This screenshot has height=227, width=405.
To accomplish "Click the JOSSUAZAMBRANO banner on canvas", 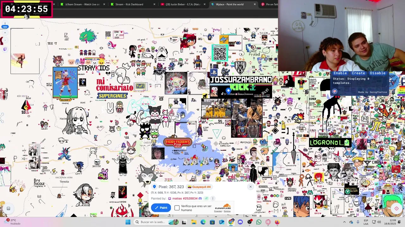I will [x=241, y=80].
